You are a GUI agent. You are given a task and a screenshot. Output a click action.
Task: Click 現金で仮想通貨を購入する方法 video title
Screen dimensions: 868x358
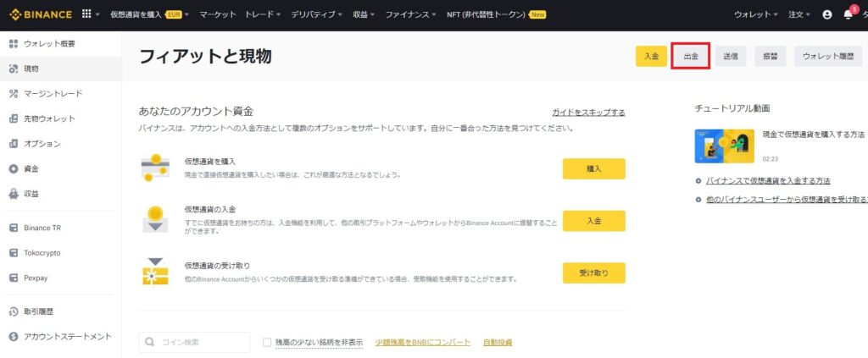tap(813, 135)
